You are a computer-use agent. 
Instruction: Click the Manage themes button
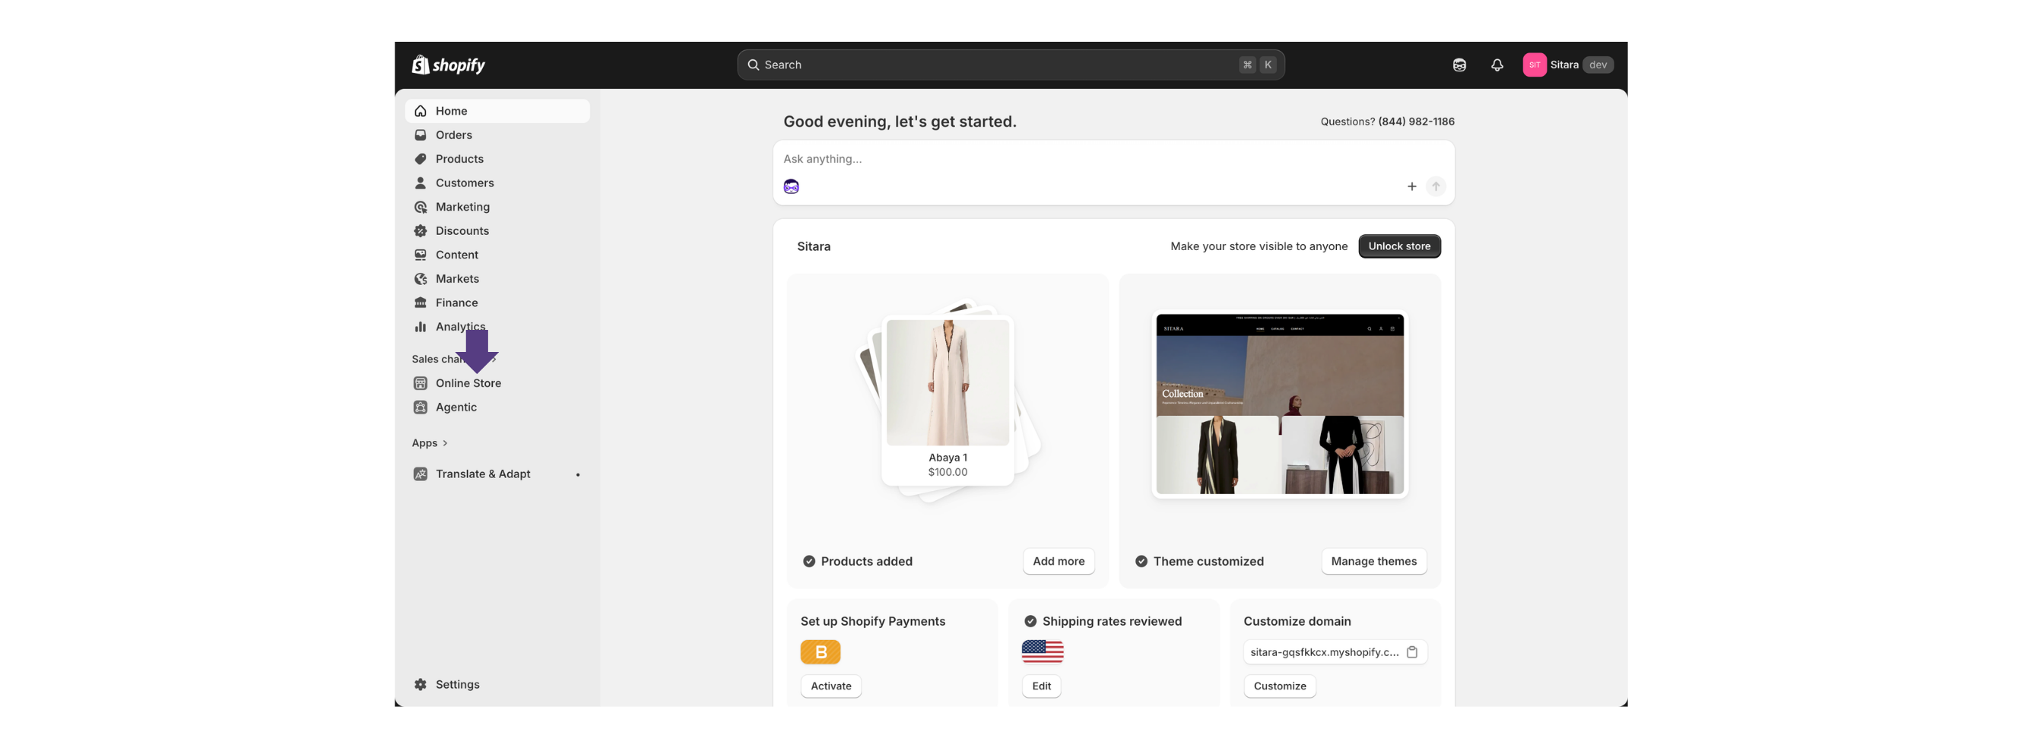pos(1373,561)
